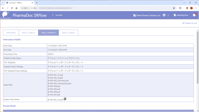The image size is (199, 112).
Task: Go to browser home page
Action: coord(17,8)
